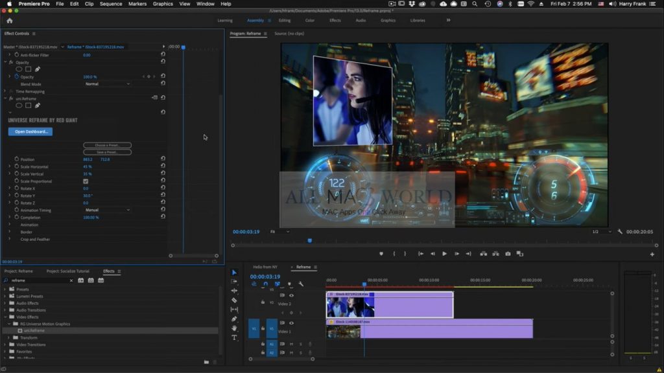
Task: Open the Program monitor settings wrench
Action: [620, 232]
